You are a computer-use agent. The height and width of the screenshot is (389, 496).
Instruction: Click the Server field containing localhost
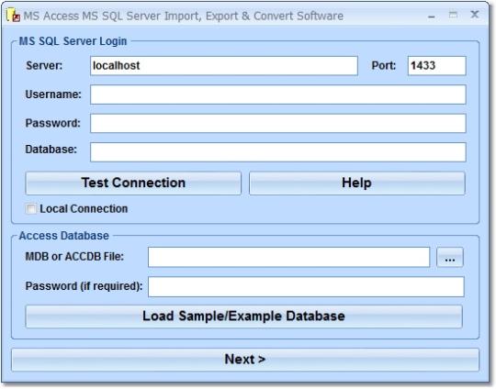click(x=224, y=66)
